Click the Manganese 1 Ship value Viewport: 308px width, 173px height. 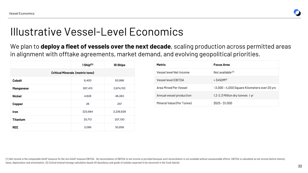point(87,88)
